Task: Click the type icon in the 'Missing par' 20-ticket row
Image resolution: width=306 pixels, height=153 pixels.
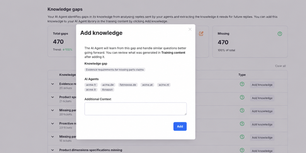Action: click(x=242, y=110)
